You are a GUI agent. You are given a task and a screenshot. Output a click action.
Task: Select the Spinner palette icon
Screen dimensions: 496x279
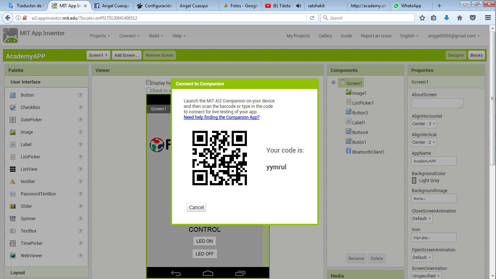[13, 219]
